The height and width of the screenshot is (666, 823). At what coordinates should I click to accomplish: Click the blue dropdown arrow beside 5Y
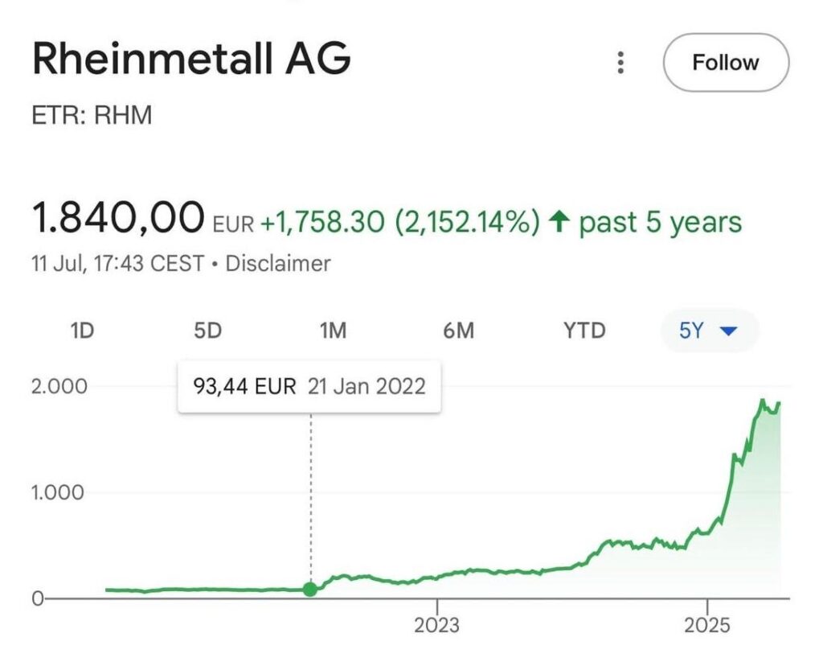coord(729,331)
